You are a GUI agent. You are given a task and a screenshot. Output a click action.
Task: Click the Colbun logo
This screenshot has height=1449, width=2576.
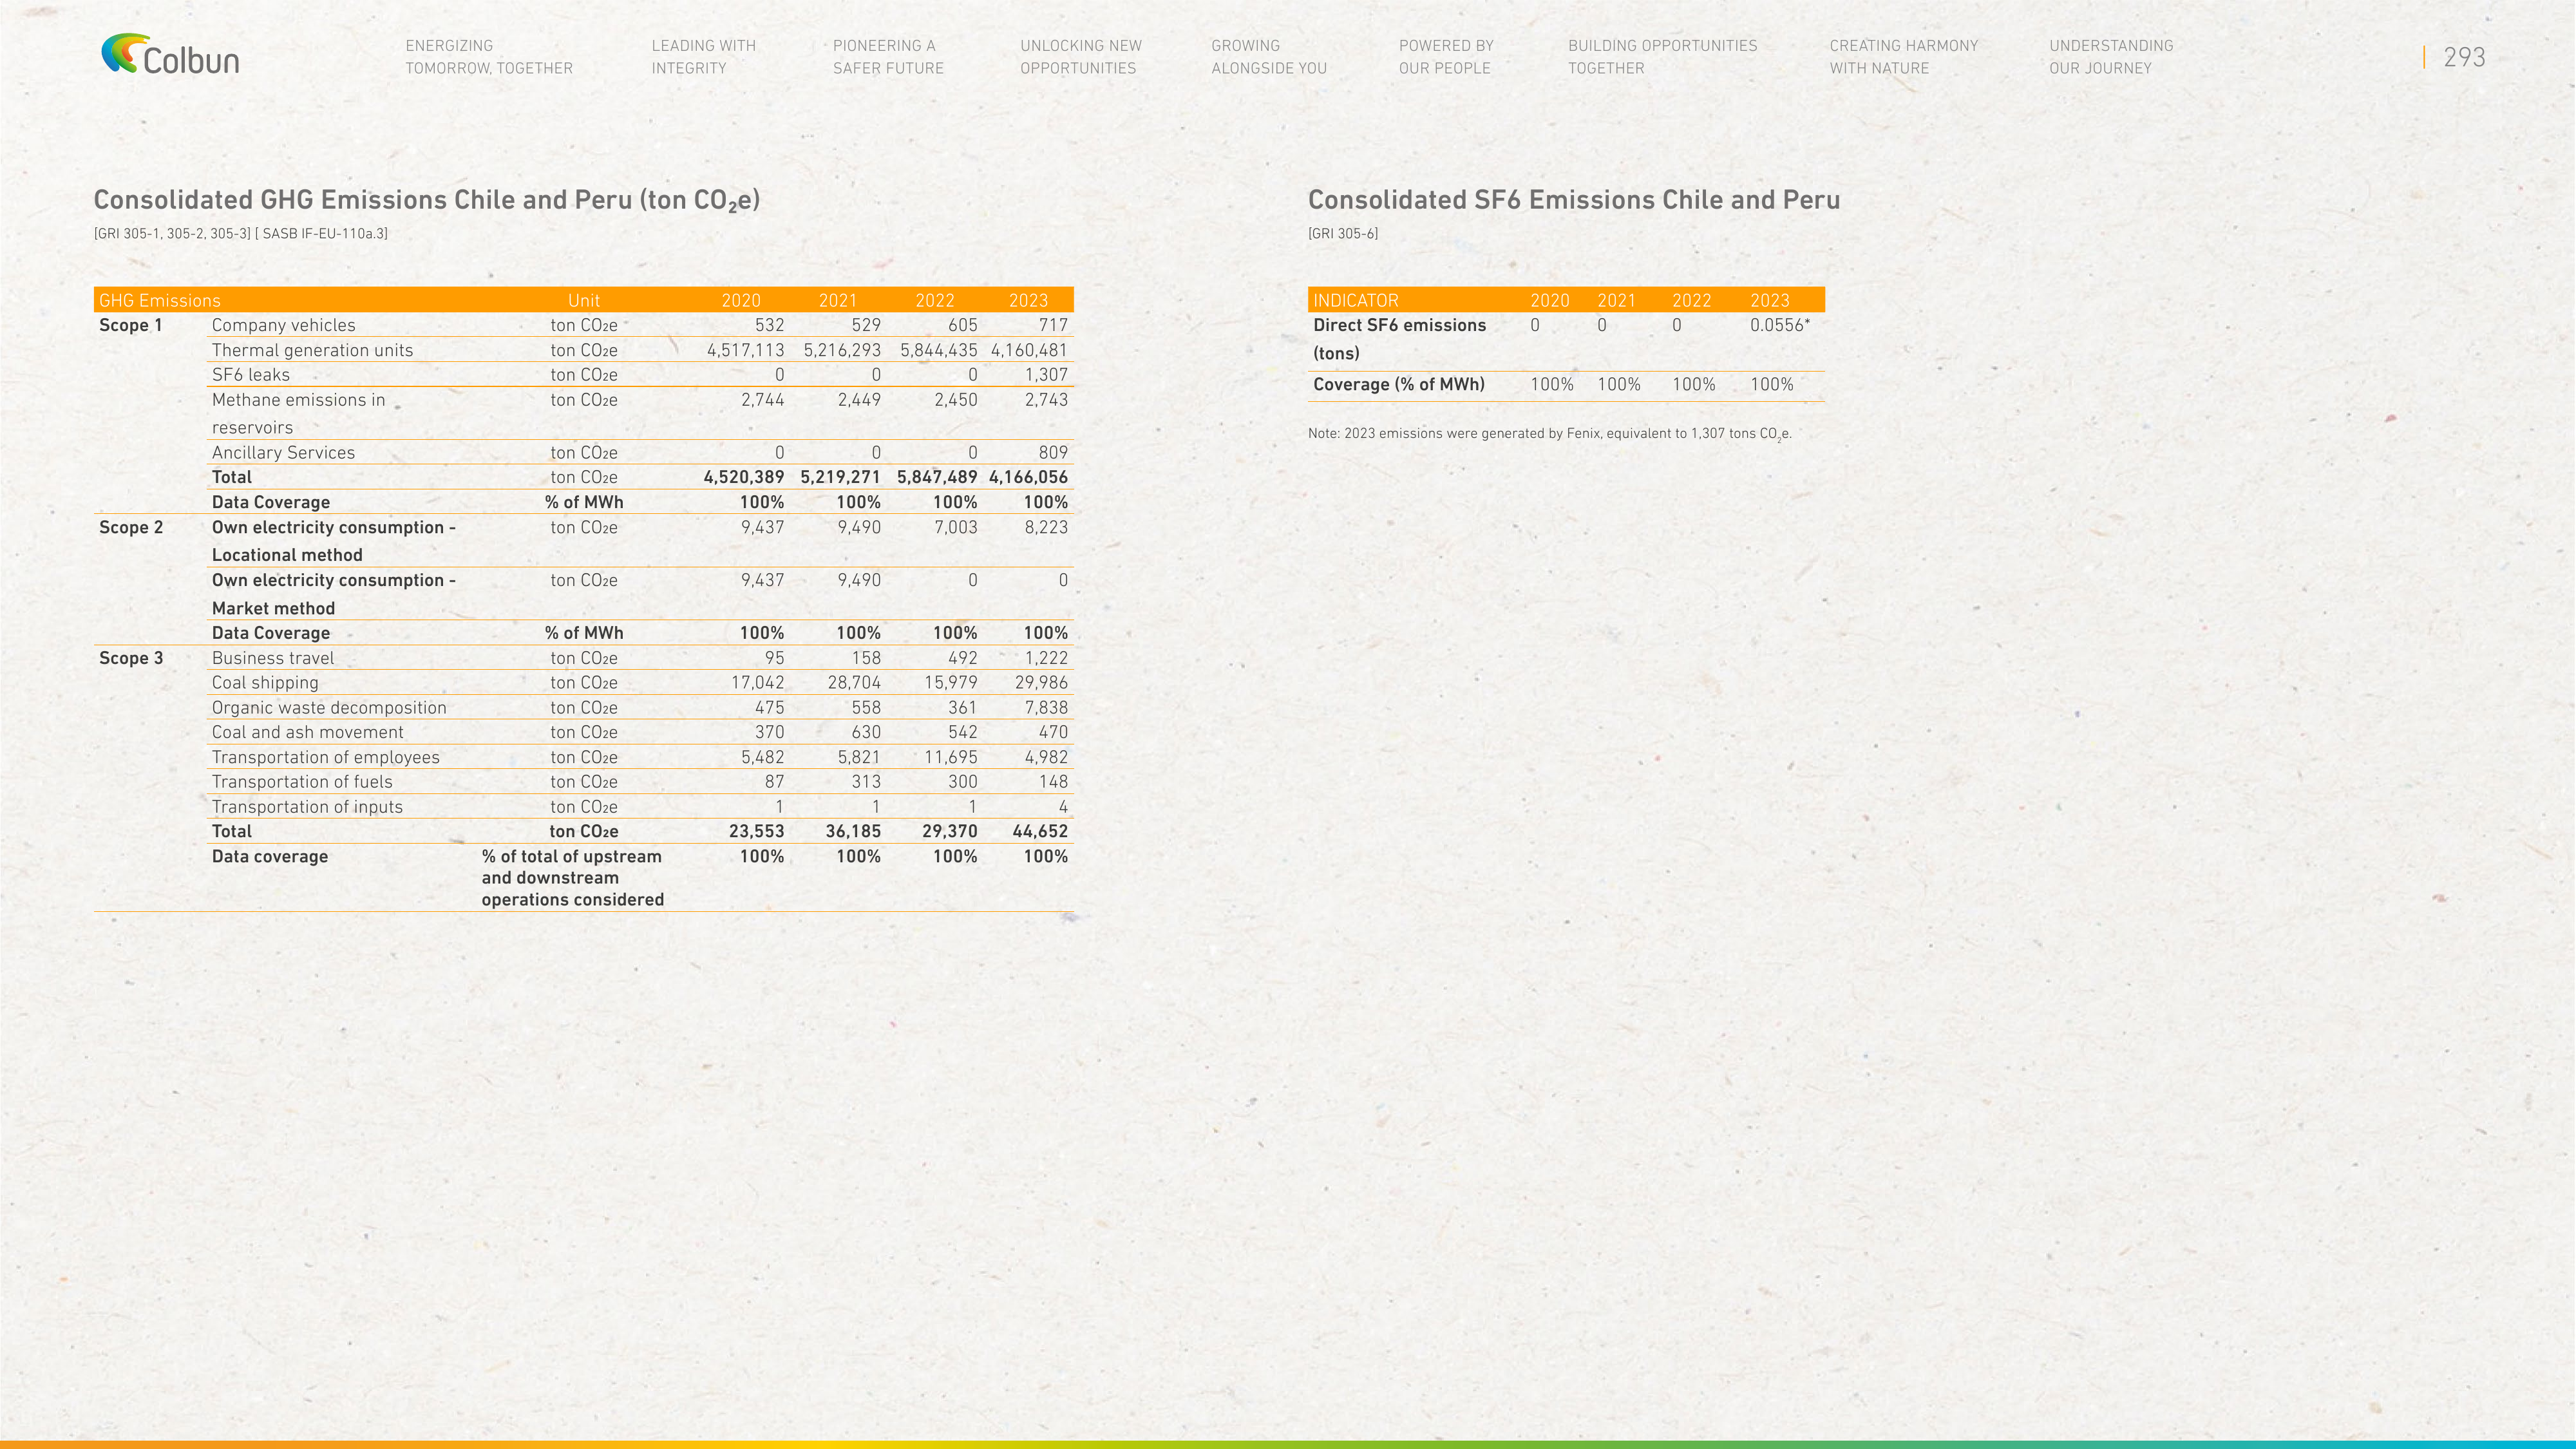(x=170, y=55)
